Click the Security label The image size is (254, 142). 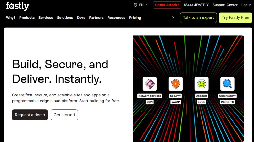[x=175, y=96]
